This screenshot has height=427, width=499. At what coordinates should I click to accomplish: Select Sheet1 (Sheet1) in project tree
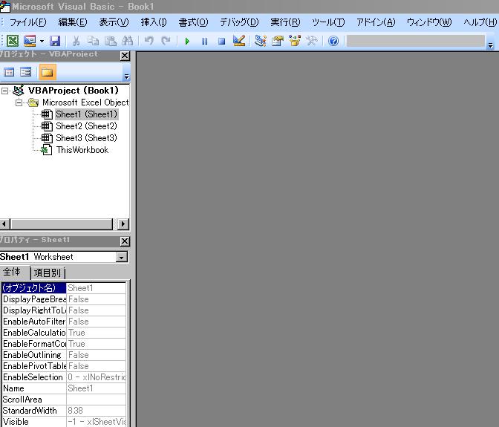click(86, 114)
